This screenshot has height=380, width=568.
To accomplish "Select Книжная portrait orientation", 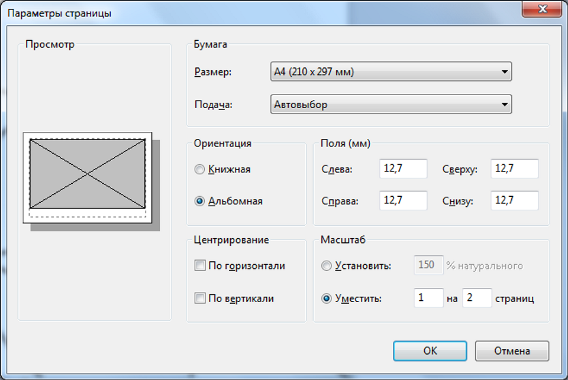I will click(x=199, y=170).
